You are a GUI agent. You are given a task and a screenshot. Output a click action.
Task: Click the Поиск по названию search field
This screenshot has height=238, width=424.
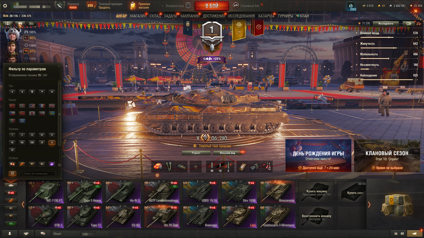[37, 174]
